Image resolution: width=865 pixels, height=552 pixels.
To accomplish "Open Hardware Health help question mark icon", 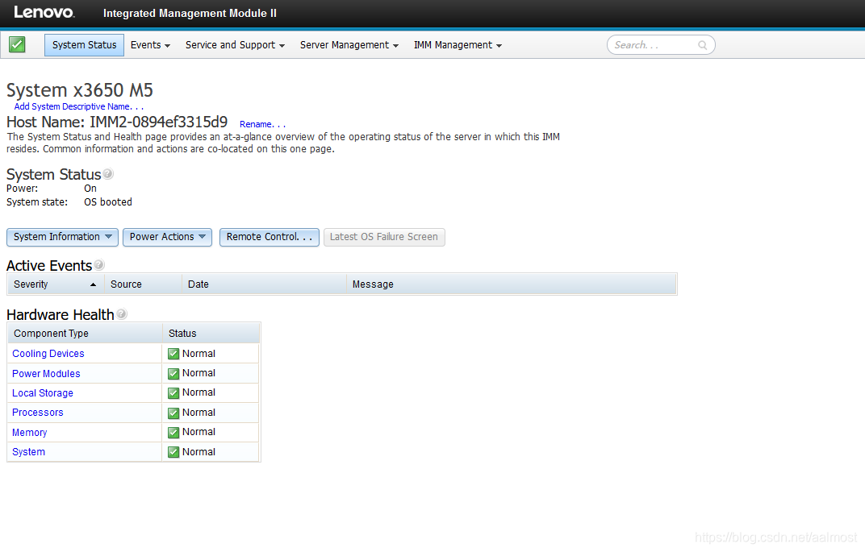I will coord(121,314).
